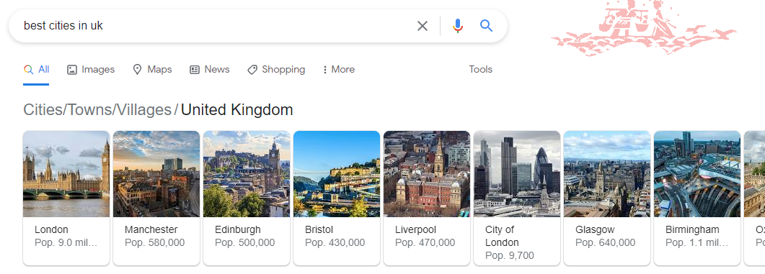
Task: Open the News results tab
Action: click(x=209, y=70)
